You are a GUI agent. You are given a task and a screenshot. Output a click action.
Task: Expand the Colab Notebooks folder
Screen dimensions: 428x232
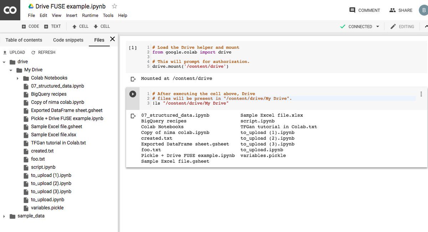(x=17, y=78)
